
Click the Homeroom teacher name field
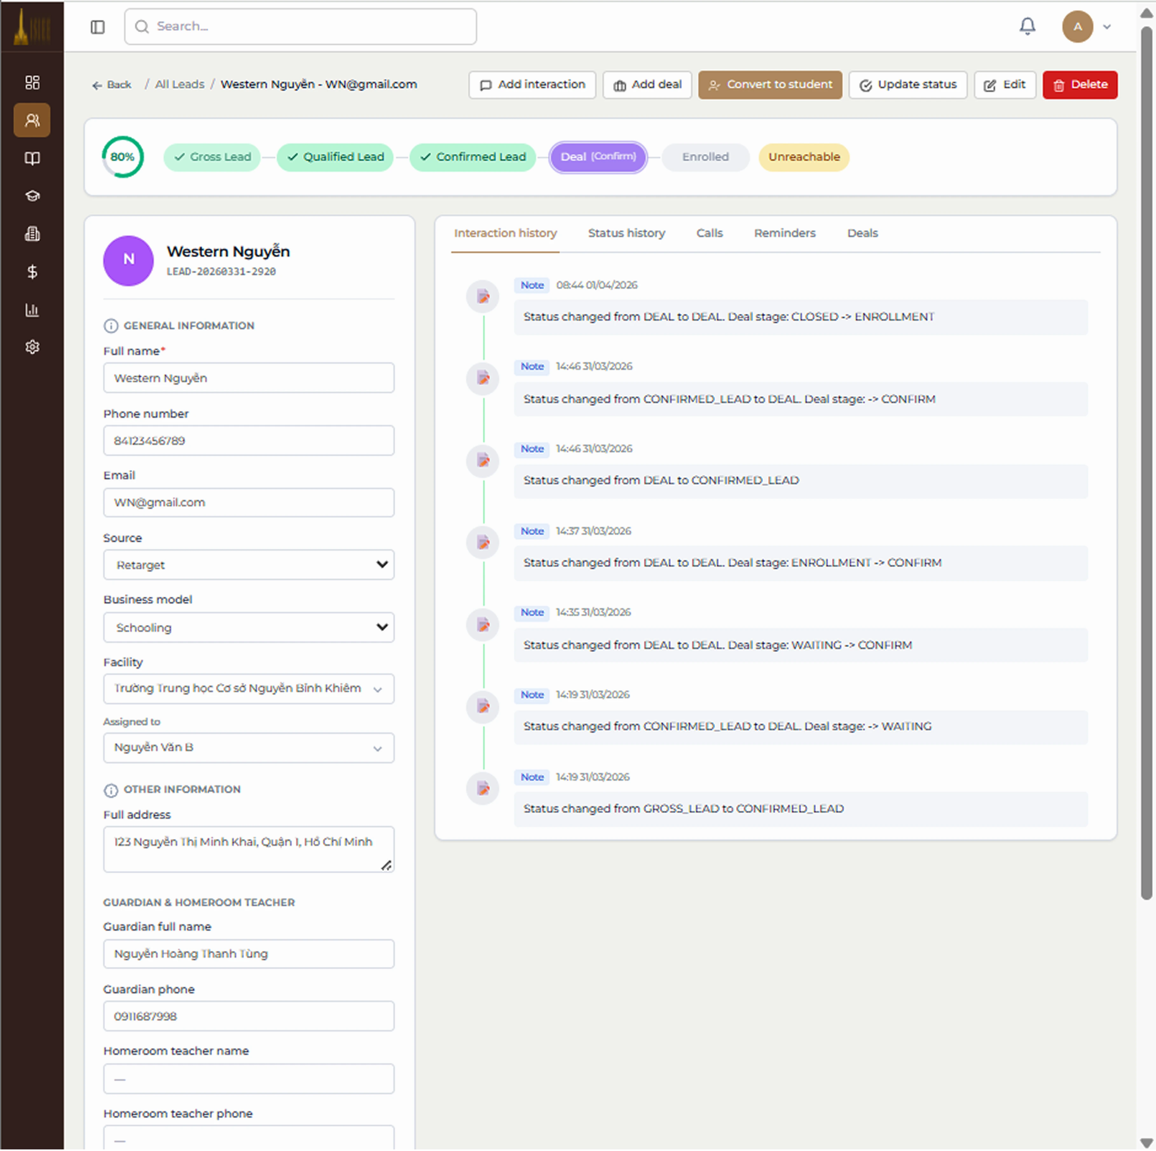(x=249, y=1079)
